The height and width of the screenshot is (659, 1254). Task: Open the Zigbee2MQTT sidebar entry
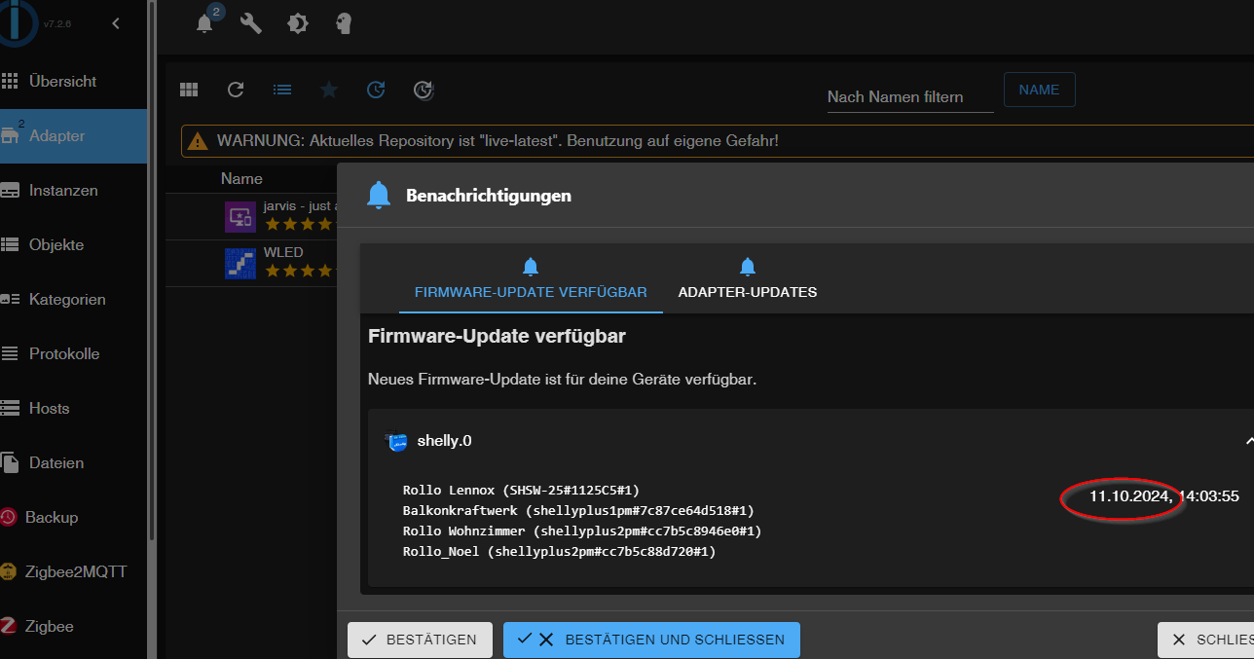[75, 572]
